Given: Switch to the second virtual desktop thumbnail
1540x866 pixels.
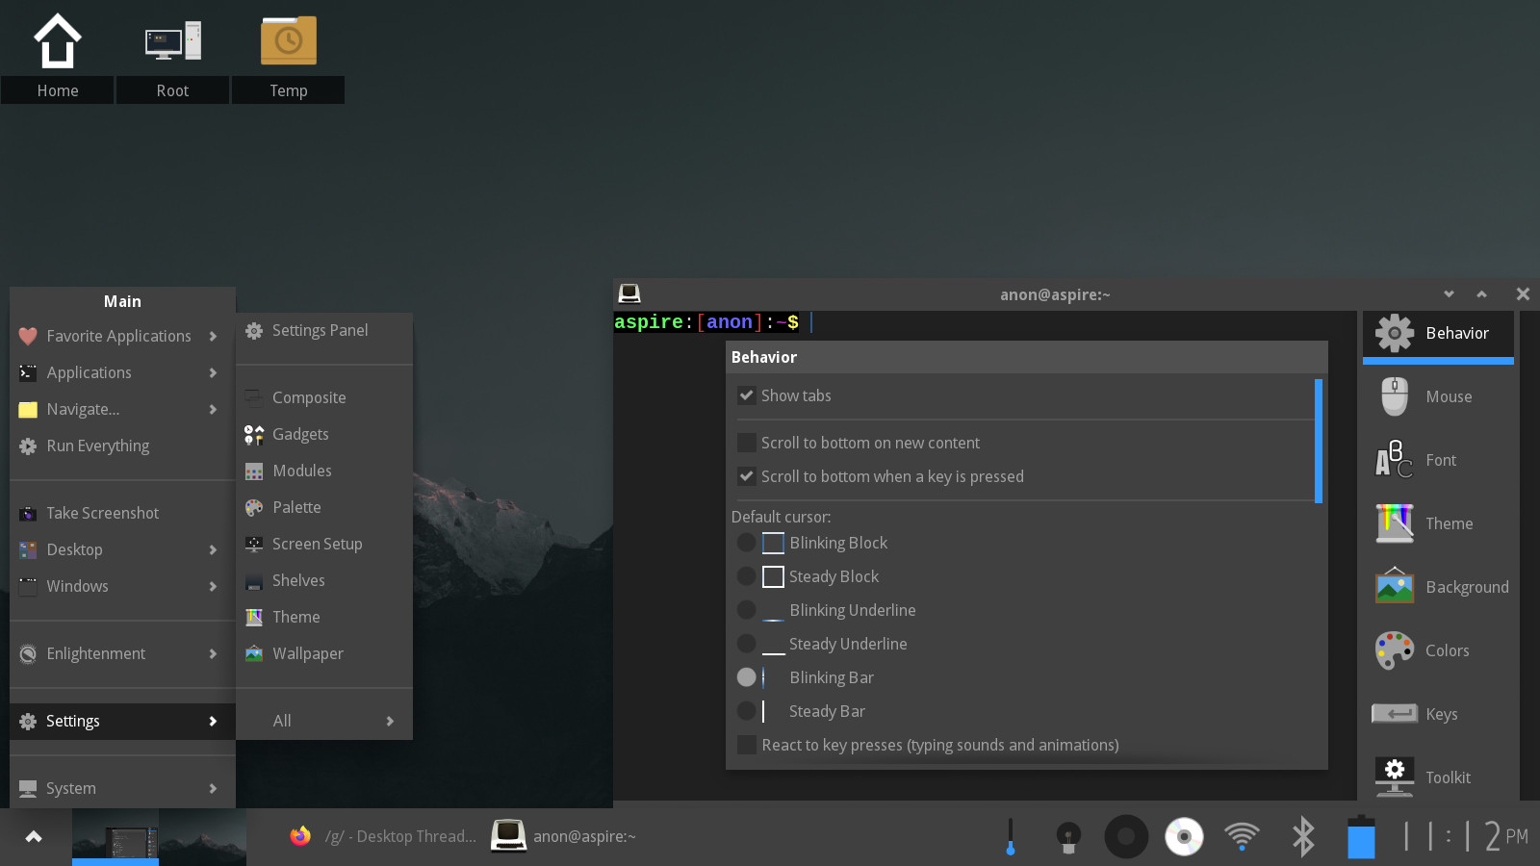Looking at the screenshot, I should coord(203,835).
